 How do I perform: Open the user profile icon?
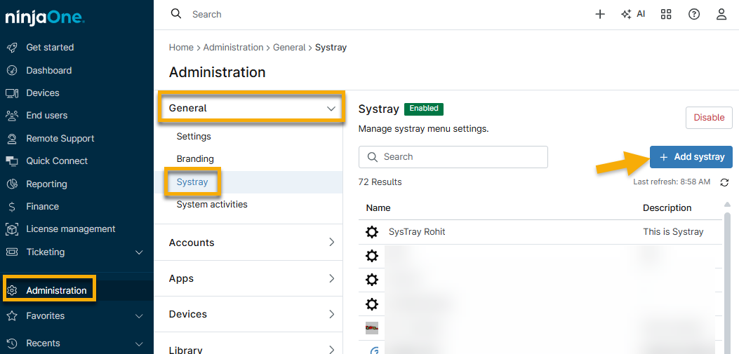click(x=721, y=14)
